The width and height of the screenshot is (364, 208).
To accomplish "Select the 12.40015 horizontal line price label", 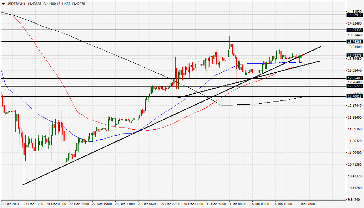I will tap(354, 97).
